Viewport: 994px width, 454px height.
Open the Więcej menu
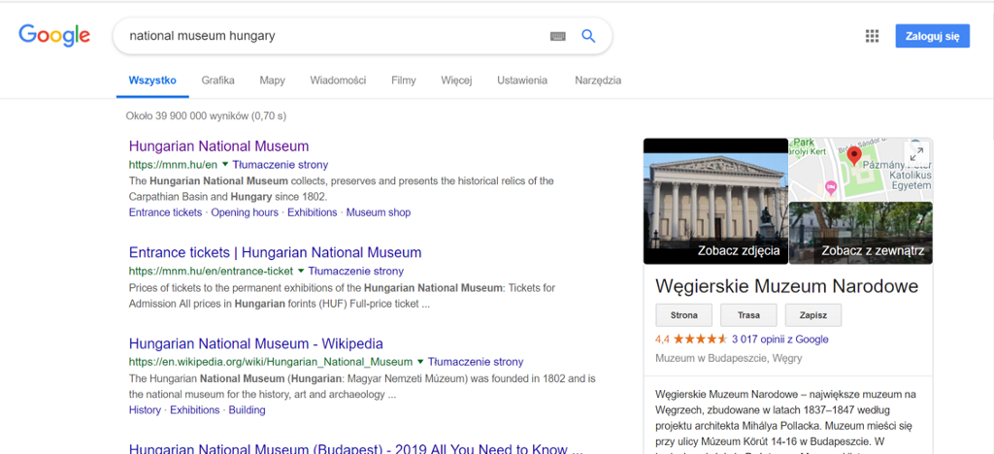click(x=456, y=81)
